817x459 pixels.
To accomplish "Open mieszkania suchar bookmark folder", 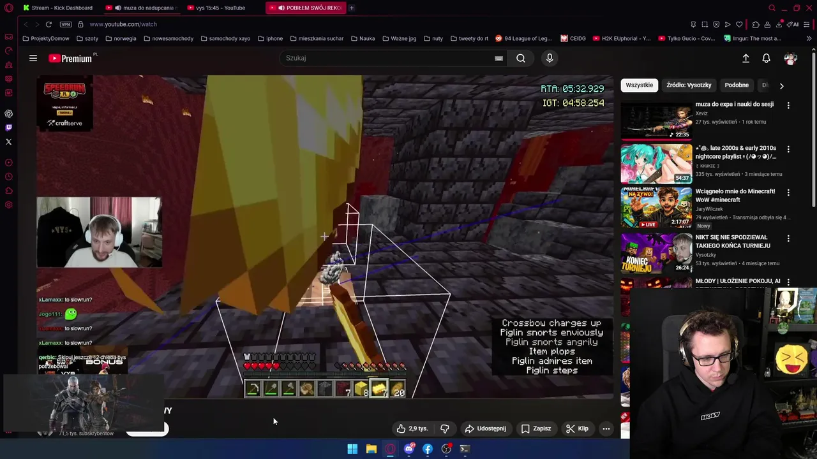I will 317,38.
